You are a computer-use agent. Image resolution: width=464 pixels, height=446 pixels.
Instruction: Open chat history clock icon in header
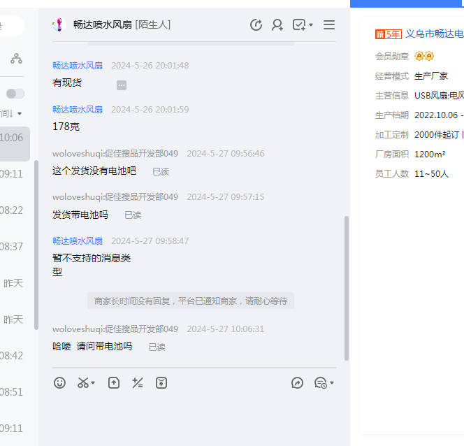(256, 25)
